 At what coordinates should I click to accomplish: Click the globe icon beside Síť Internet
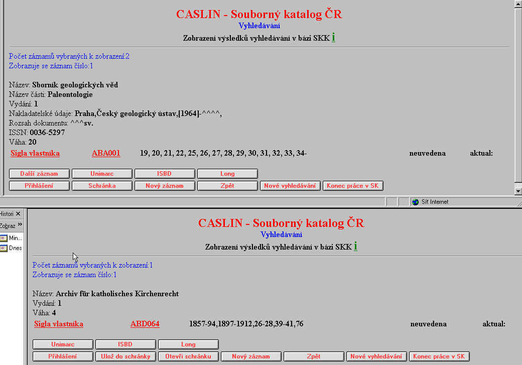pyautogui.click(x=415, y=202)
